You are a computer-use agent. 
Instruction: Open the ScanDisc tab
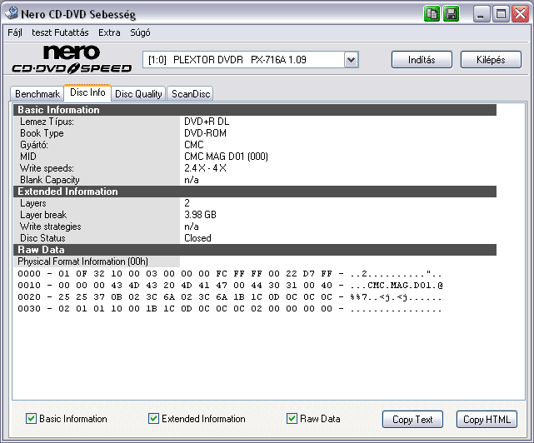tap(191, 93)
